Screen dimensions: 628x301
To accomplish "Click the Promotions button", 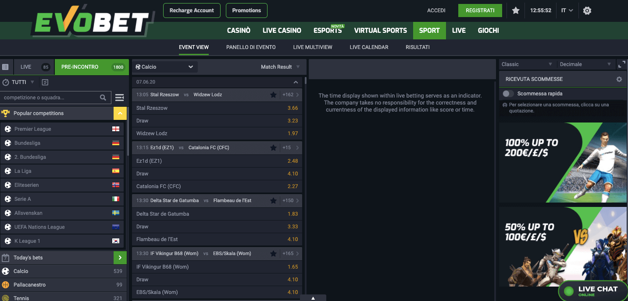I will (246, 10).
